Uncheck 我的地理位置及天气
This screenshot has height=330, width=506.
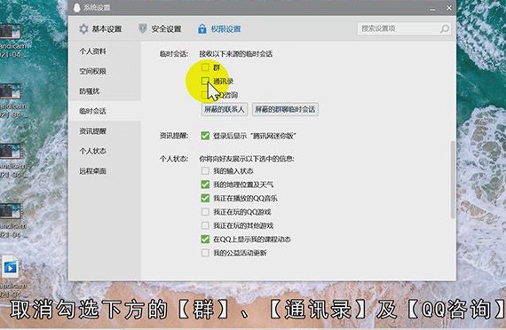click(205, 185)
